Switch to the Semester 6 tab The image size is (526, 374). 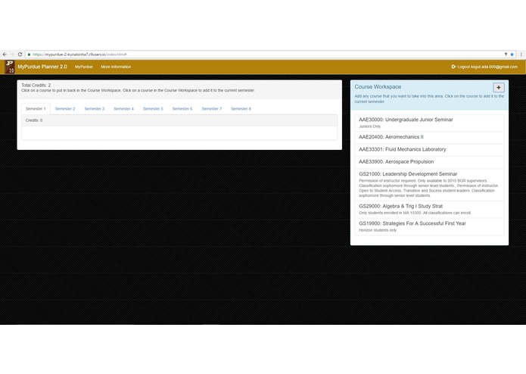tap(182, 109)
